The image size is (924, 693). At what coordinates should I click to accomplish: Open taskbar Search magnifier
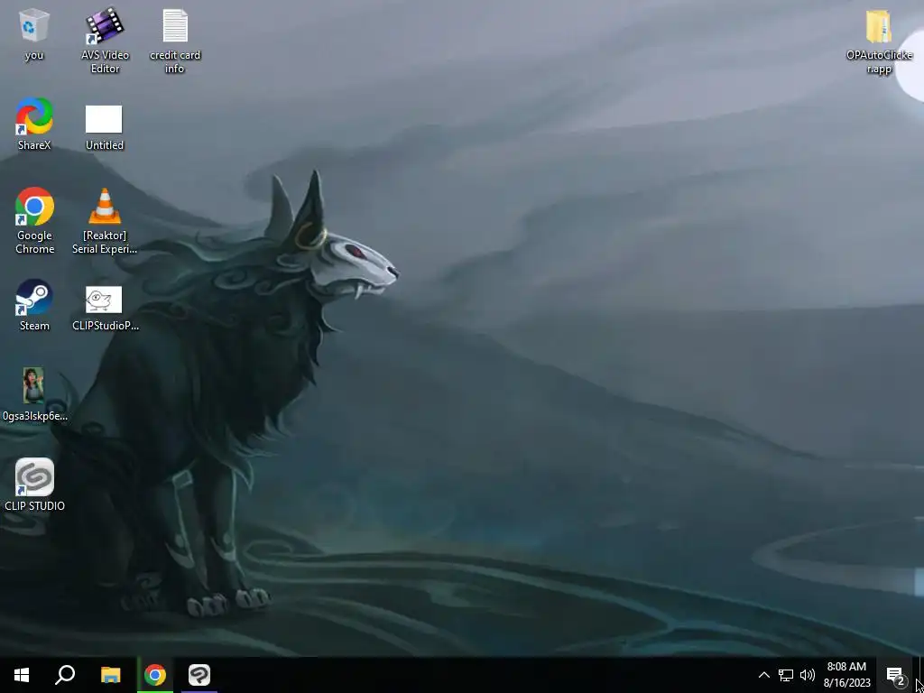pos(65,675)
